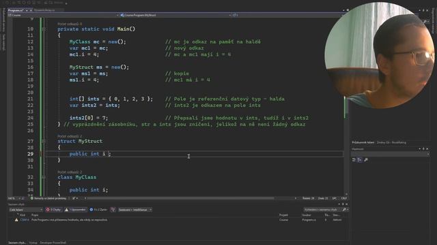Open the Build + IntelliSense dropdown

(135, 210)
